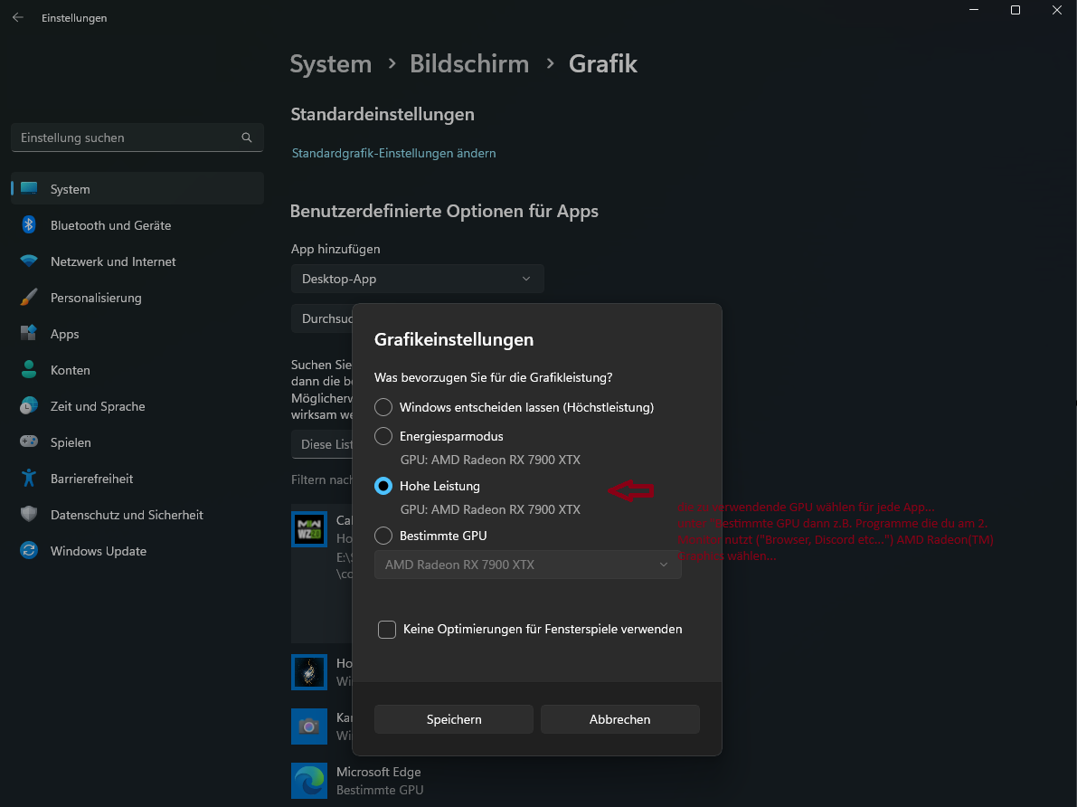Navigate to Windows Update

click(137, 551)
